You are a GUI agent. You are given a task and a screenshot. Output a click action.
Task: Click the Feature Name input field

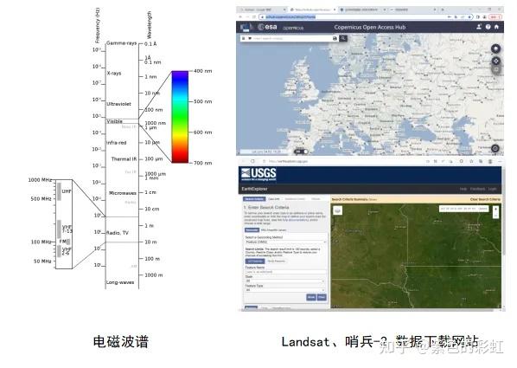[285, 272]
